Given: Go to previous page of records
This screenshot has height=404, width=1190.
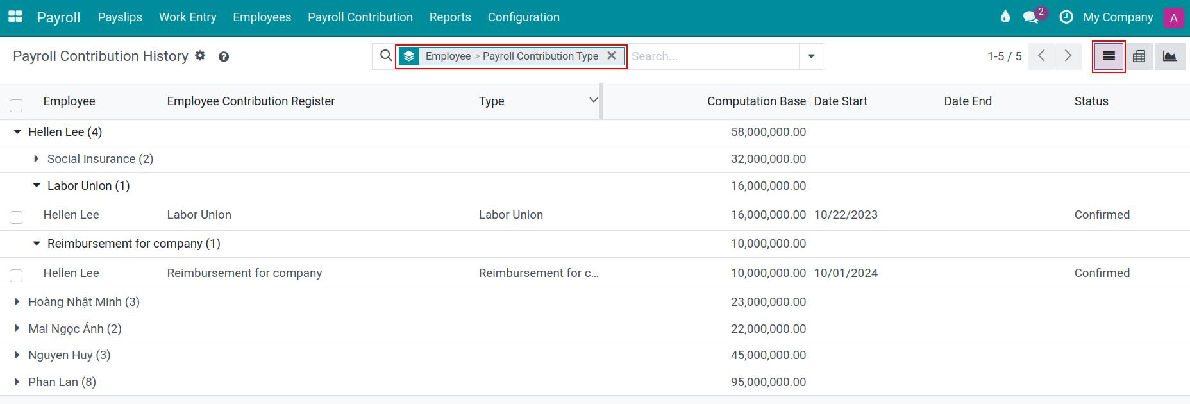Looking at the screenshot, I should [x=1042, y=56].
